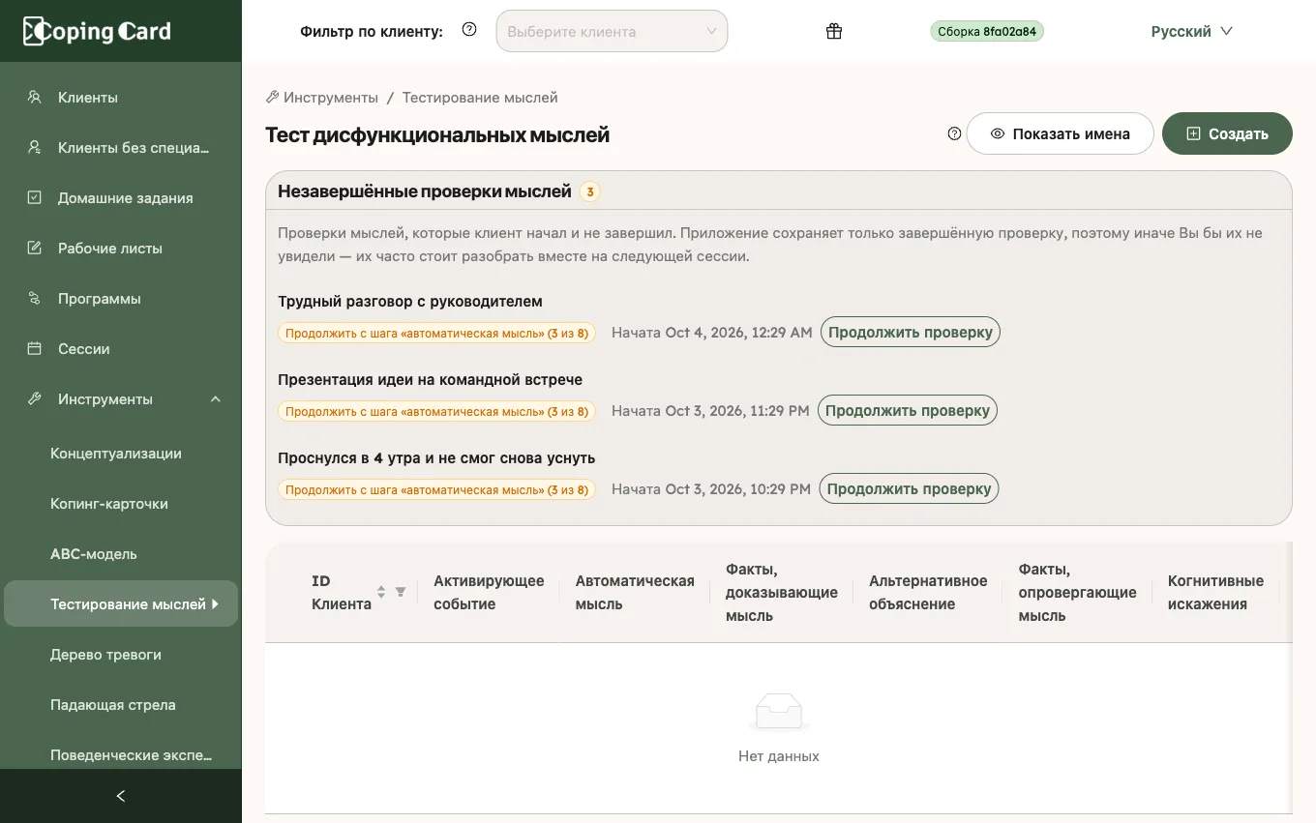The image size is (1316, 823).
Task: Open Поведенческие эксперименты in the sidebar
Action: click(121, 754)
